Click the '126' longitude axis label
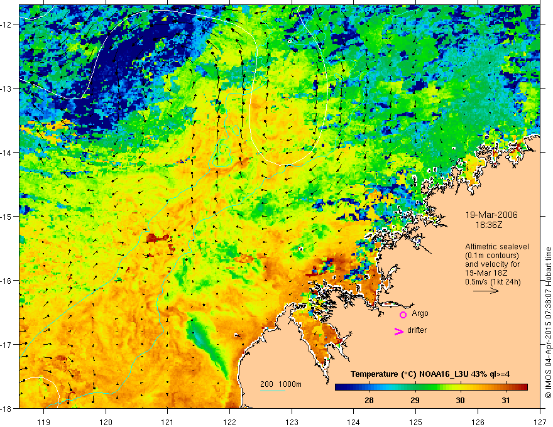The width and height of the screenshot is (553, 427). [478, 422]
